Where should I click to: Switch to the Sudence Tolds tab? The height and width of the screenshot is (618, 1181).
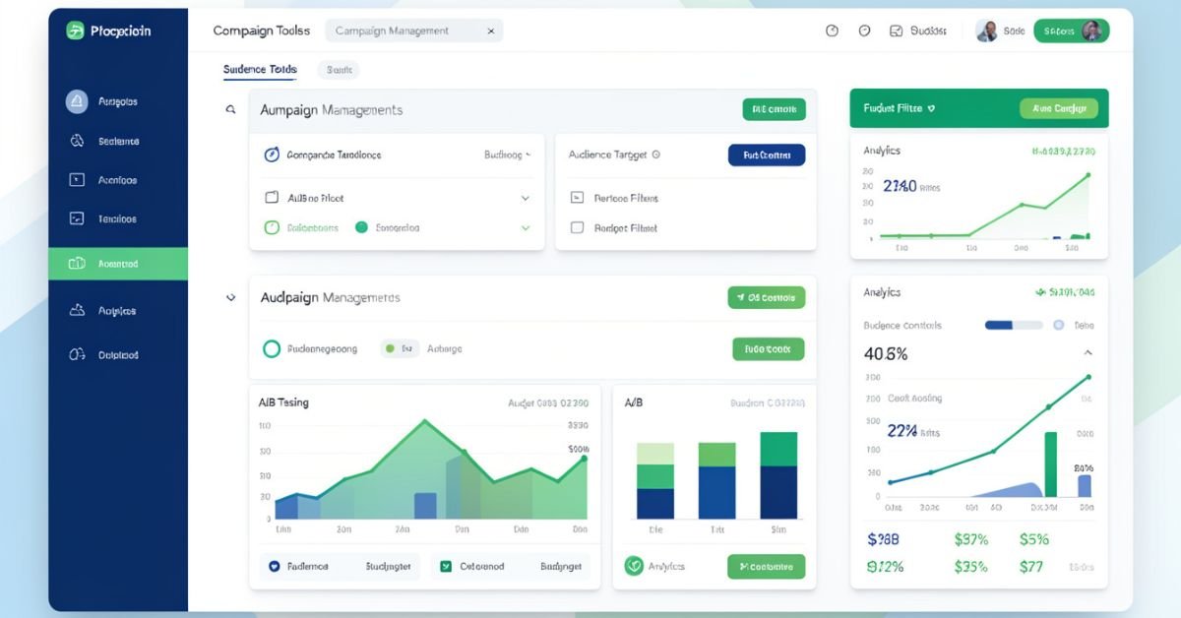point(260,70)
